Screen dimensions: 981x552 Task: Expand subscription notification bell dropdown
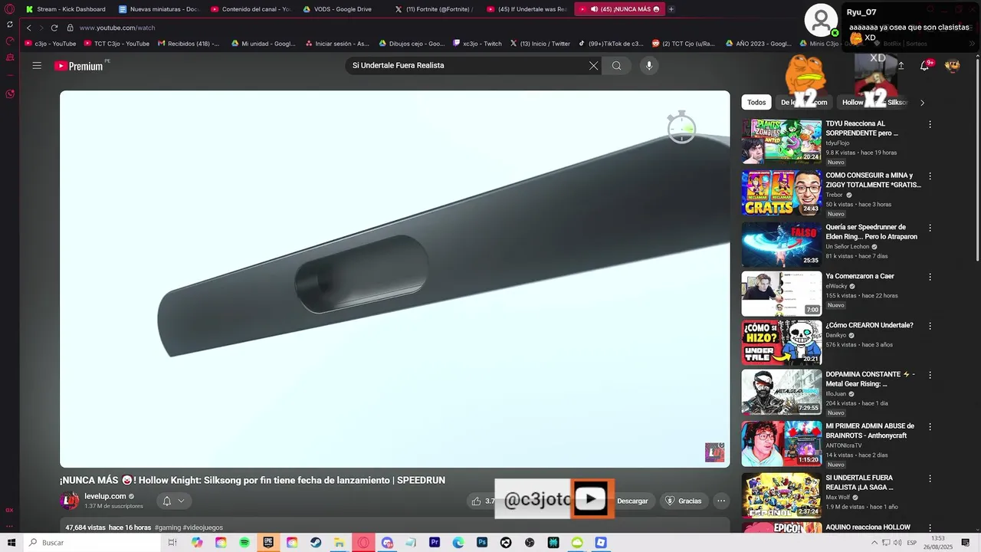(x=173, y=501)
